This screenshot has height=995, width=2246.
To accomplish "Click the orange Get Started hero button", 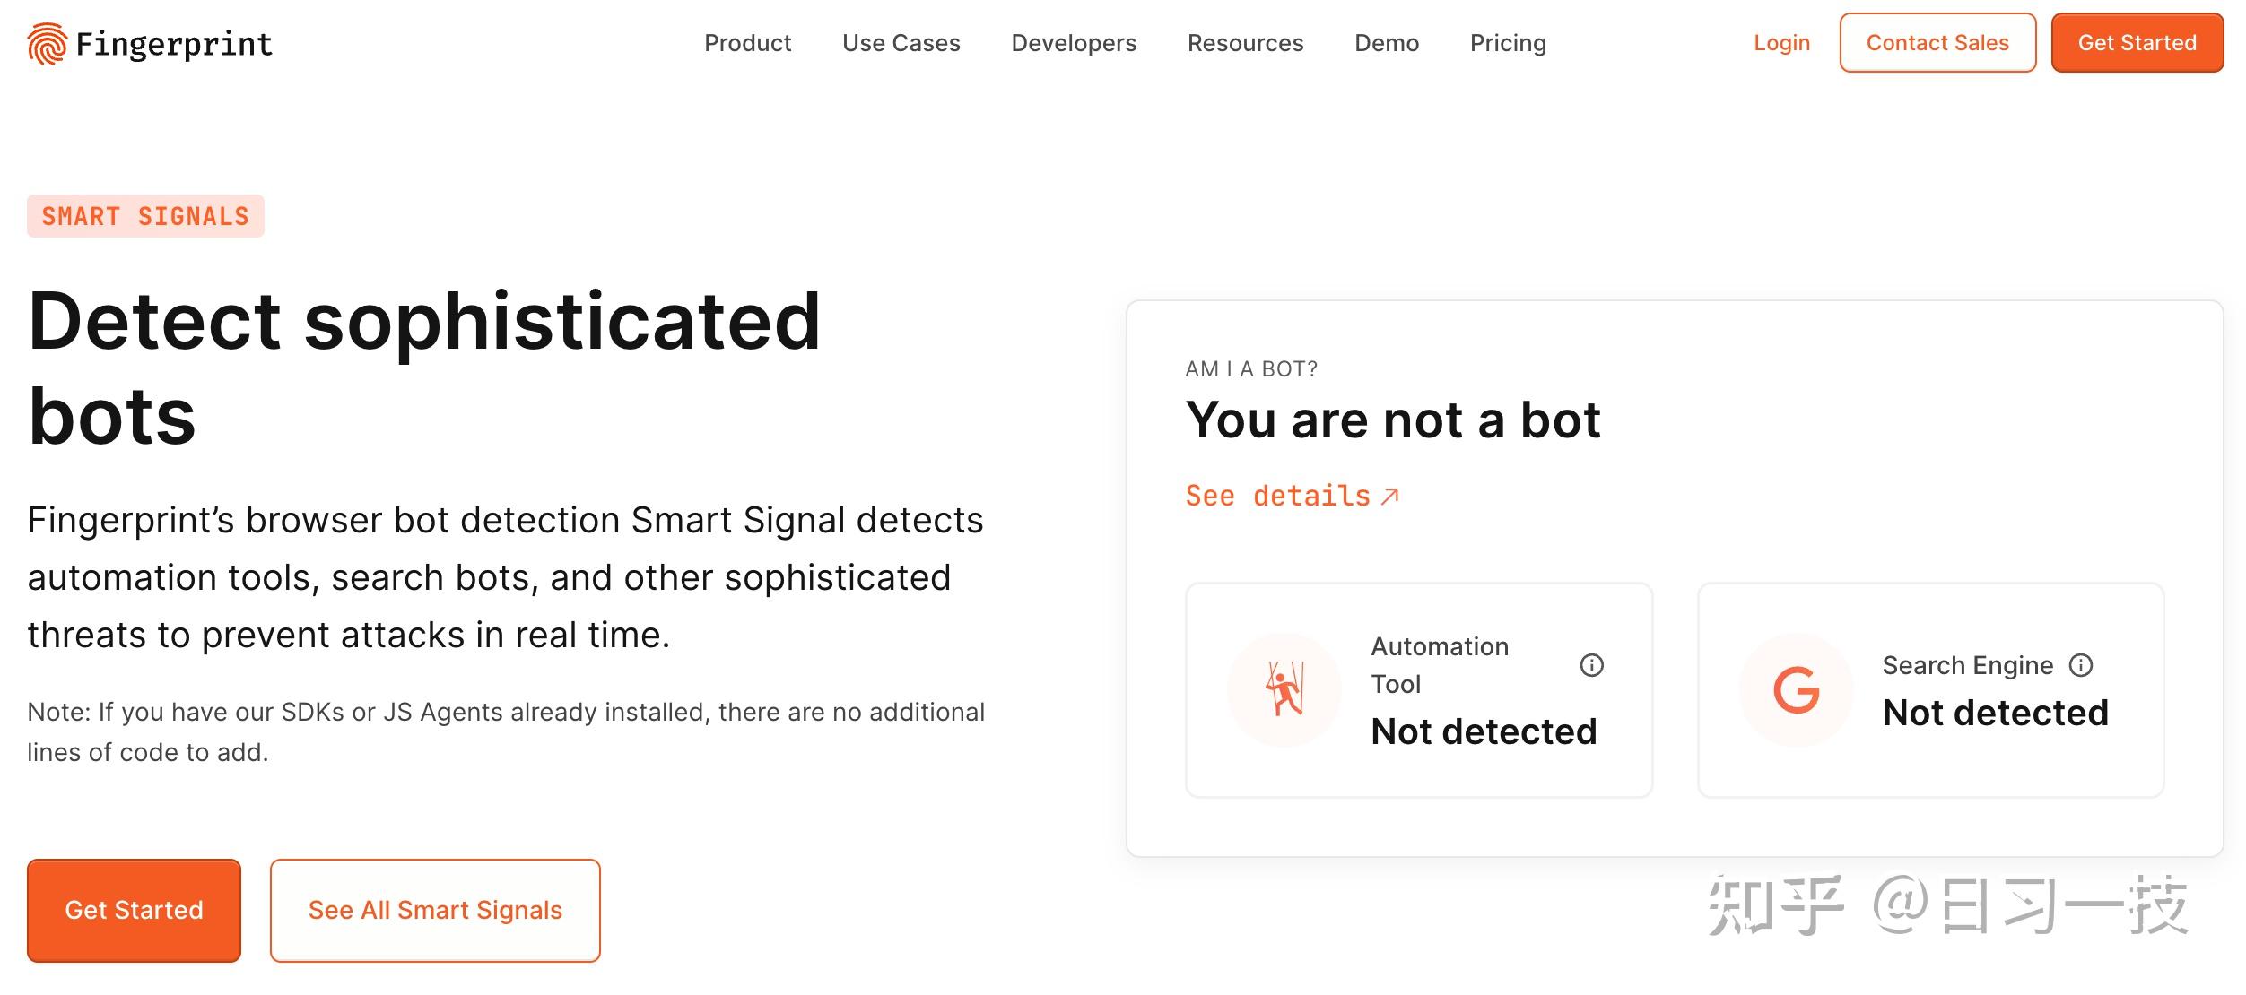I will 134,910.
